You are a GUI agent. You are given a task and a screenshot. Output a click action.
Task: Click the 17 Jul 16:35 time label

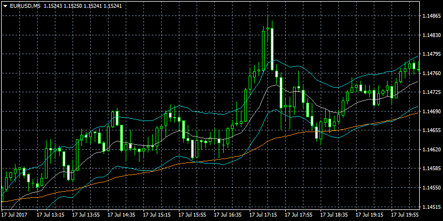point(228,215)
